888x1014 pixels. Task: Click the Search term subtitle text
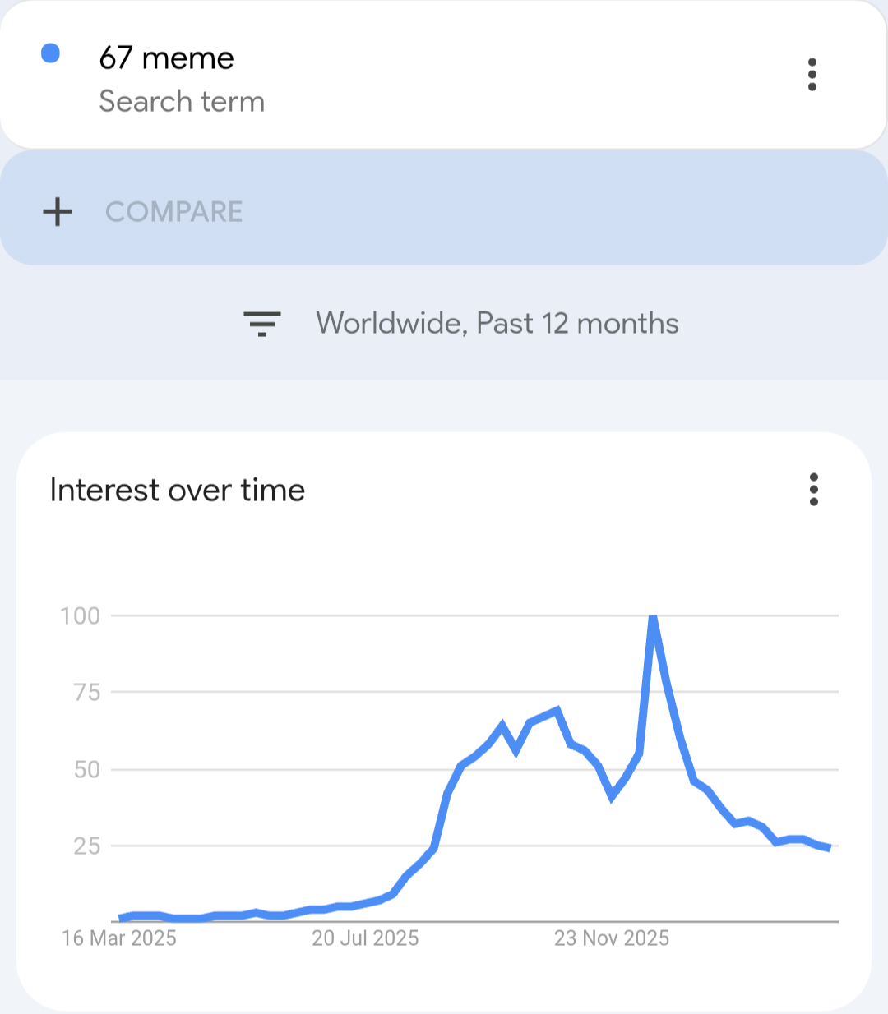coord(182,102)
